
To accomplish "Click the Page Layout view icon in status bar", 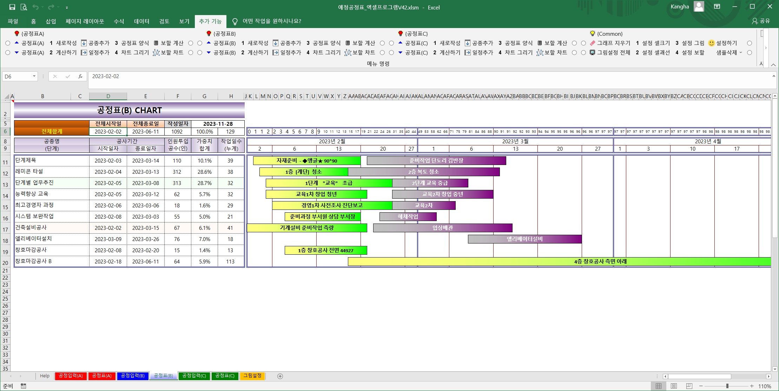I will 674,386.
